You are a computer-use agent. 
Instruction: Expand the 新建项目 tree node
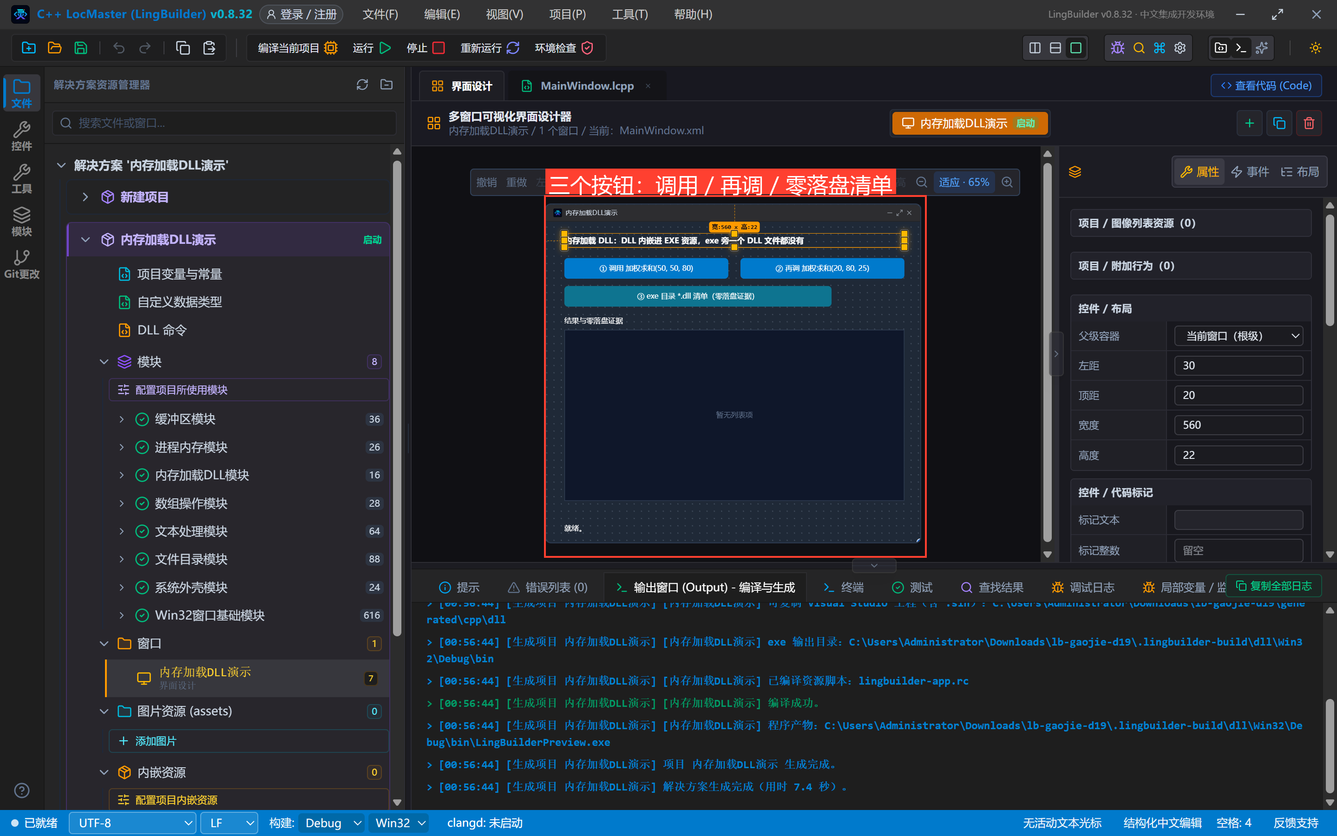85,197
